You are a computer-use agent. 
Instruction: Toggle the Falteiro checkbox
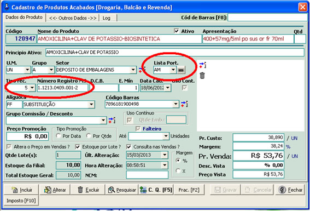click(x=138, y=129)
